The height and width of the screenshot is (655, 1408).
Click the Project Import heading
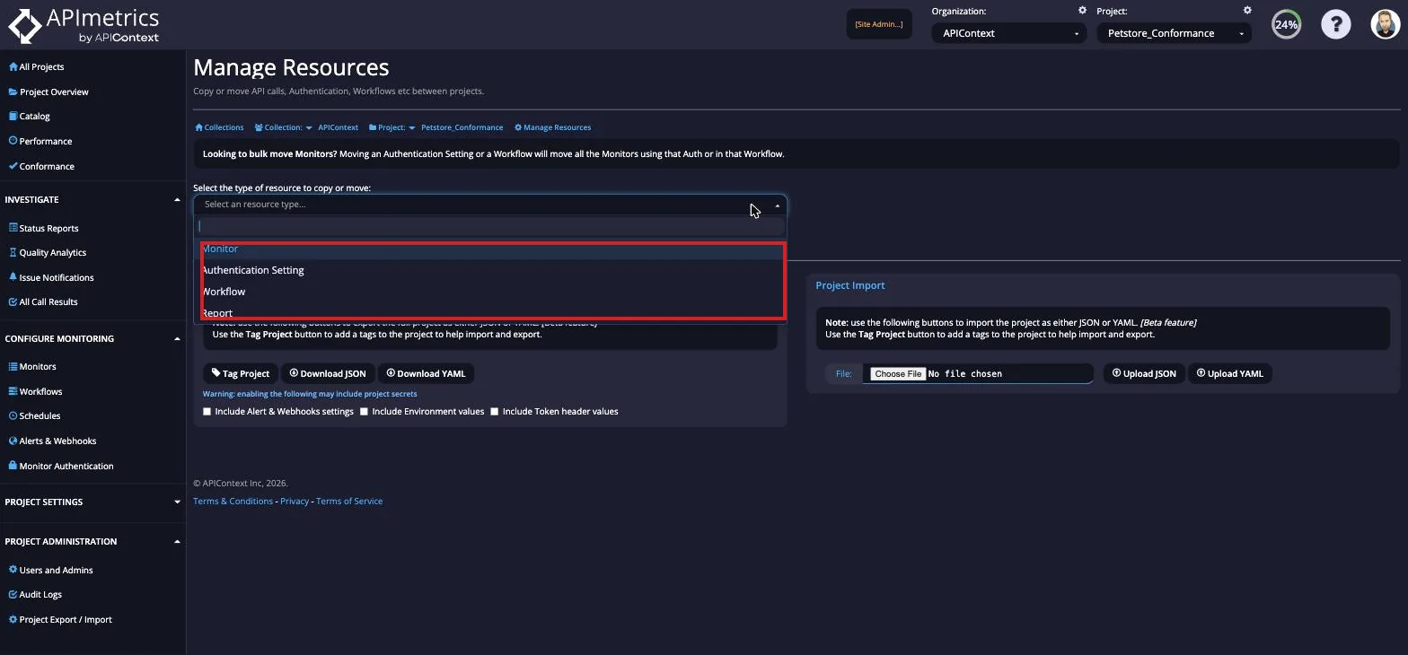(x=850, y=285)
